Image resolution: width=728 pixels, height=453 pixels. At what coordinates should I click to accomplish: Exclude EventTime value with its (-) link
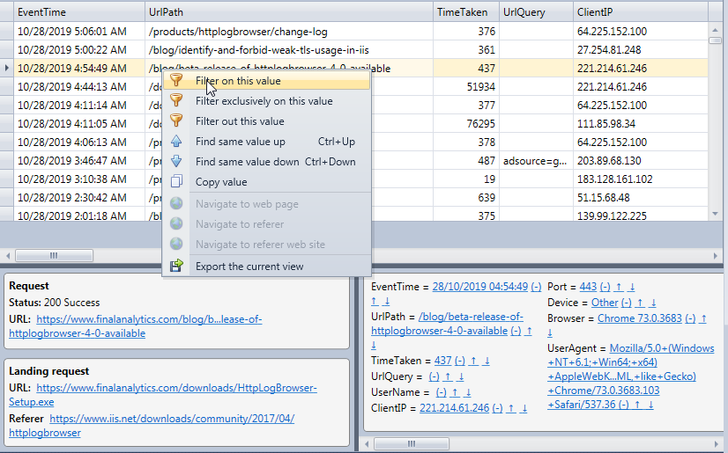pyautogui.click(x=536, y=287)
